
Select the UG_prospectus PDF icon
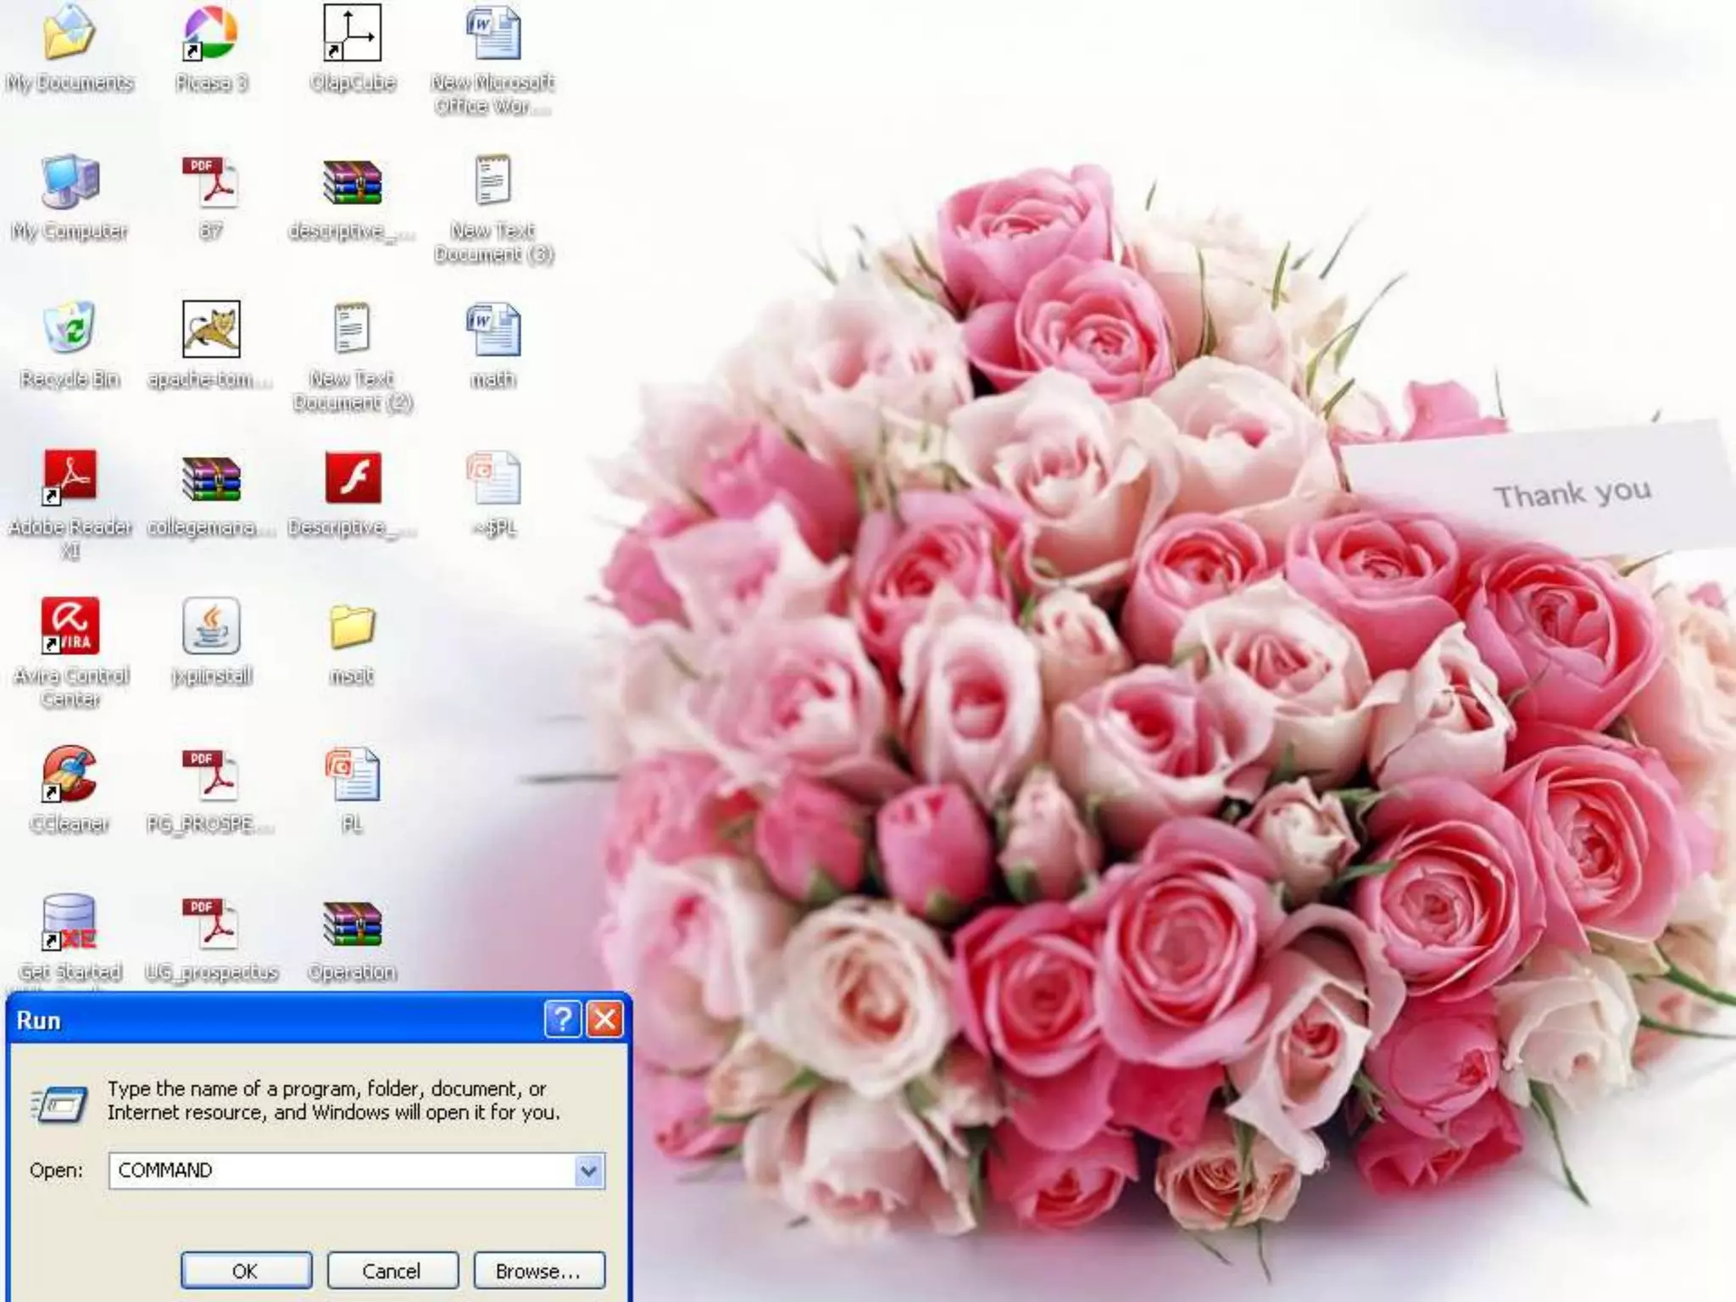click(x=211, y=924)
